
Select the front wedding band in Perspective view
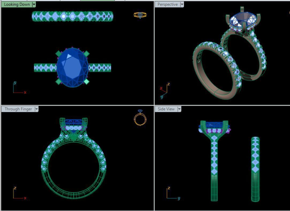[217, 70]
